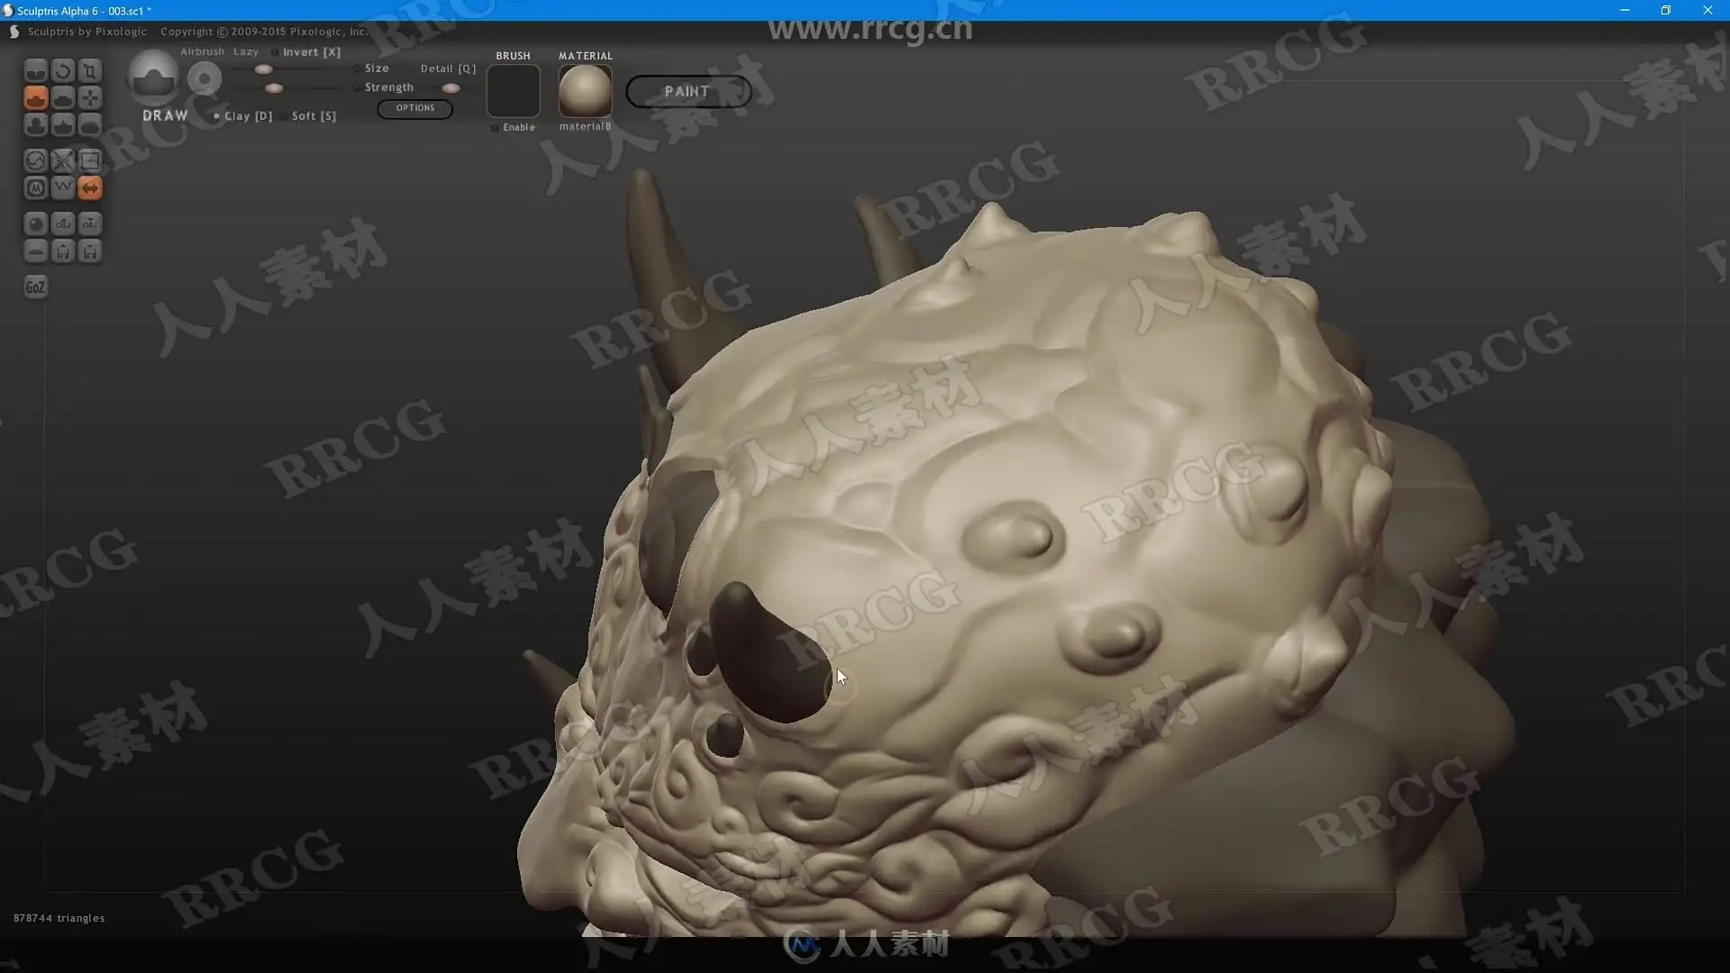Click the Import OBJ icon
Viewport: 1730px width, 973px height.
pos(63,224)
